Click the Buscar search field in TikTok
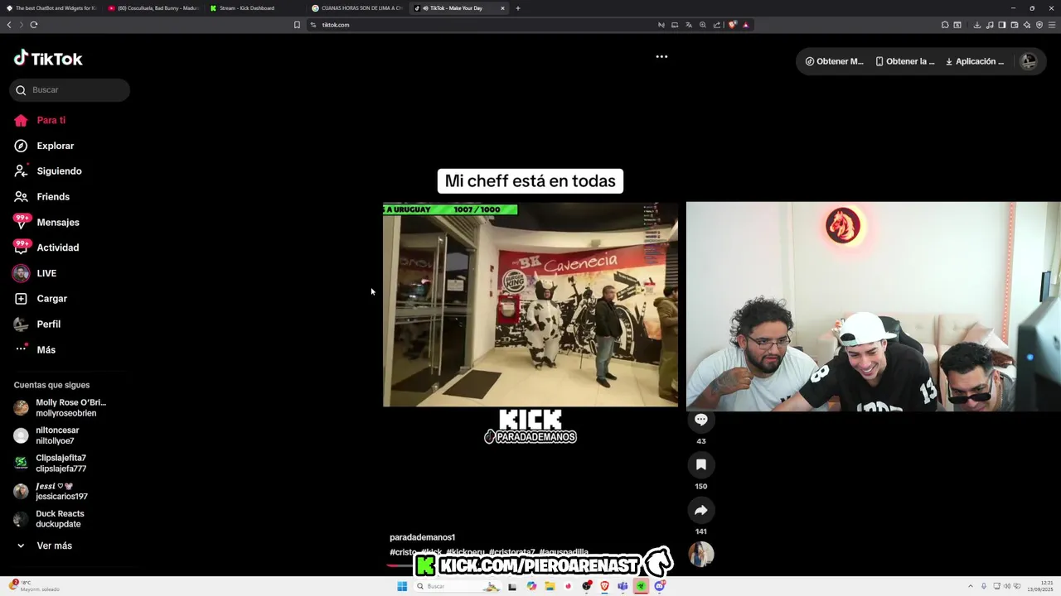 (70, 90)
